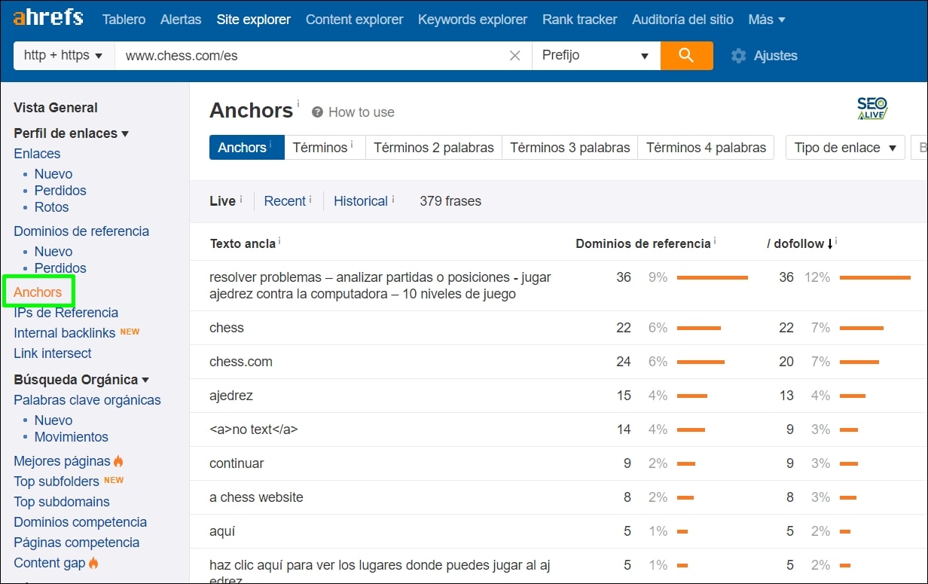
Task: Click the ahrefs logo
Action: (x=47, y=17)
